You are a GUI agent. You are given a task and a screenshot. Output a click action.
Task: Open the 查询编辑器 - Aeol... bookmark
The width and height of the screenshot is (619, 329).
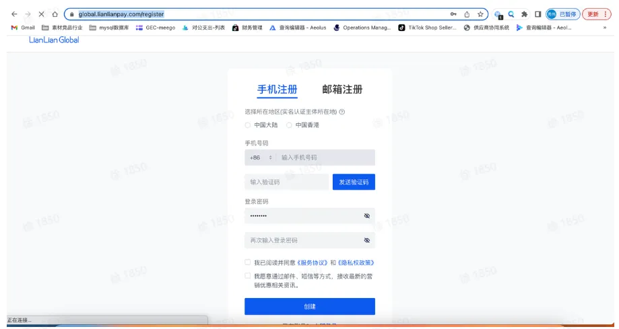point(544,28)
